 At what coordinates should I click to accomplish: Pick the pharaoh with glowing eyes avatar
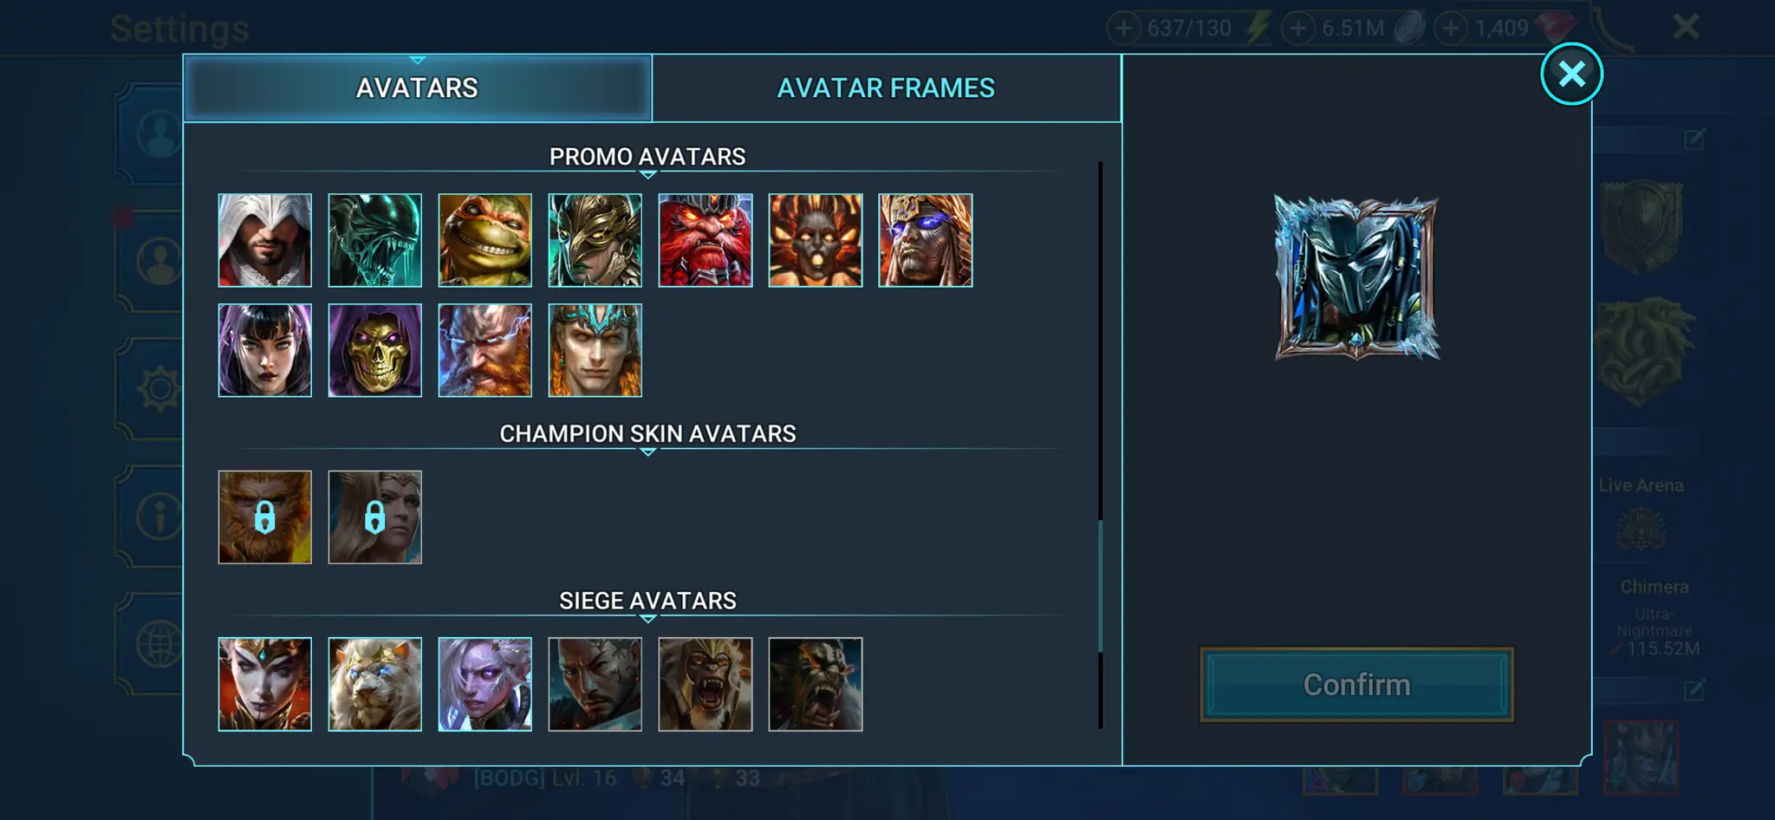coord(925,240)
